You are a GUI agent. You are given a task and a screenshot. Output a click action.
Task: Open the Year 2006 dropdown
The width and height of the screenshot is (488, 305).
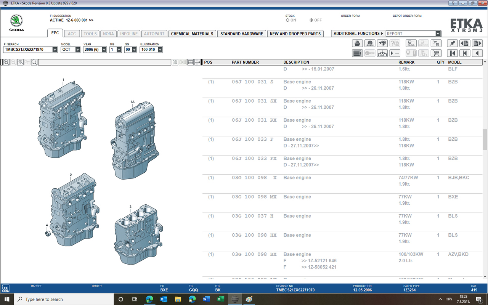pyautogui.click(x=104, y=50)
